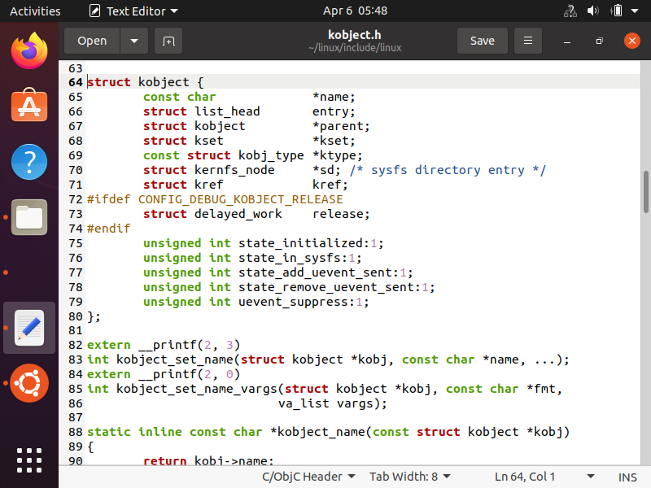The image size is (651, 488).
Task: Open Ubuntu Software from the dock
Action: coord(29,107)
